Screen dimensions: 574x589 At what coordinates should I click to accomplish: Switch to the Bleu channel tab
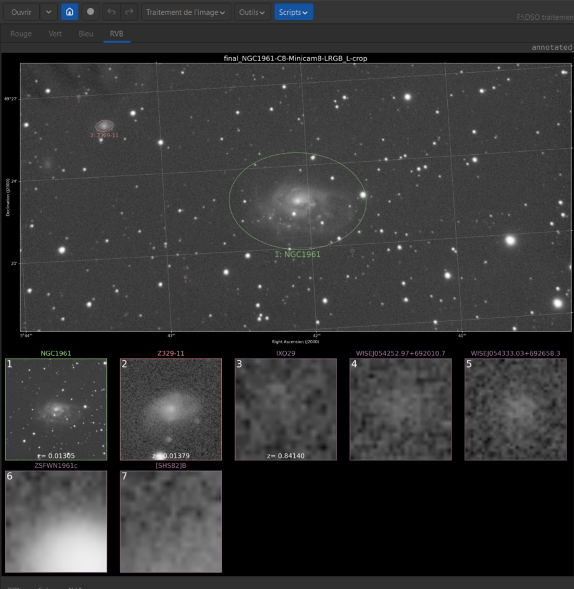[86, 34]
